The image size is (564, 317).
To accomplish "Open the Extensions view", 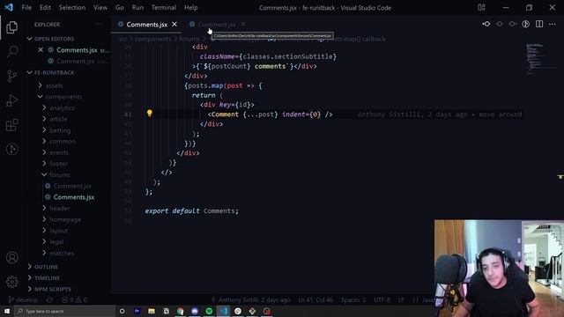I will pyautogui.click(x=11, y=125).
